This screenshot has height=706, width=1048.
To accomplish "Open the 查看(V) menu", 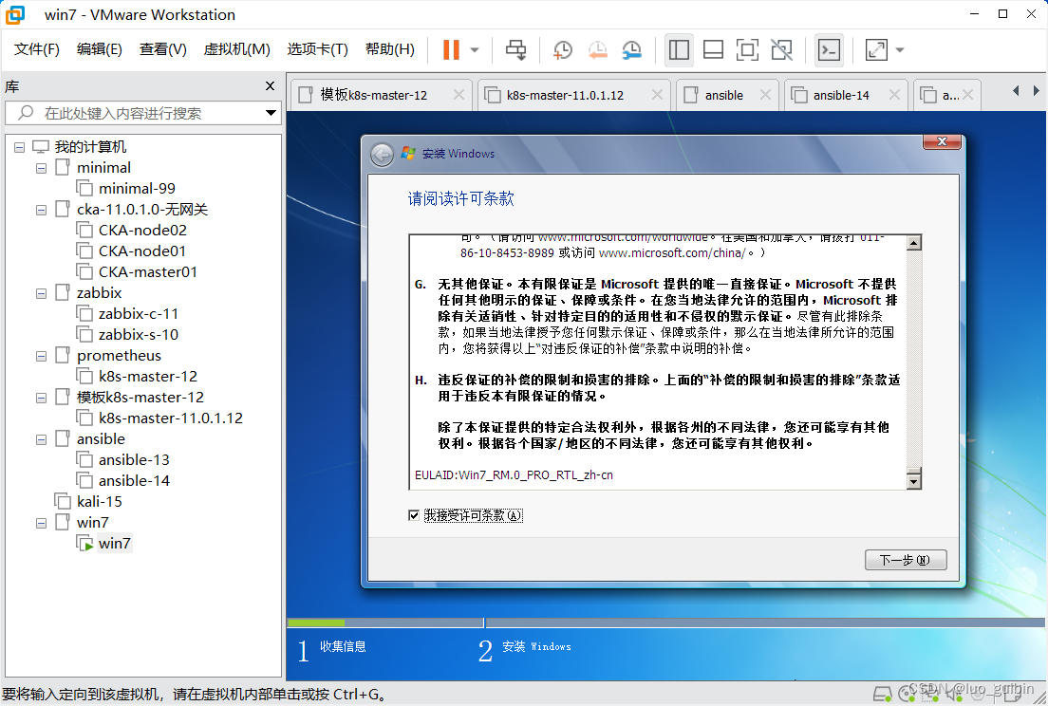I will (163, 49).
